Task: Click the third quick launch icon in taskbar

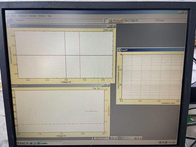Action: tap(34, 143)
